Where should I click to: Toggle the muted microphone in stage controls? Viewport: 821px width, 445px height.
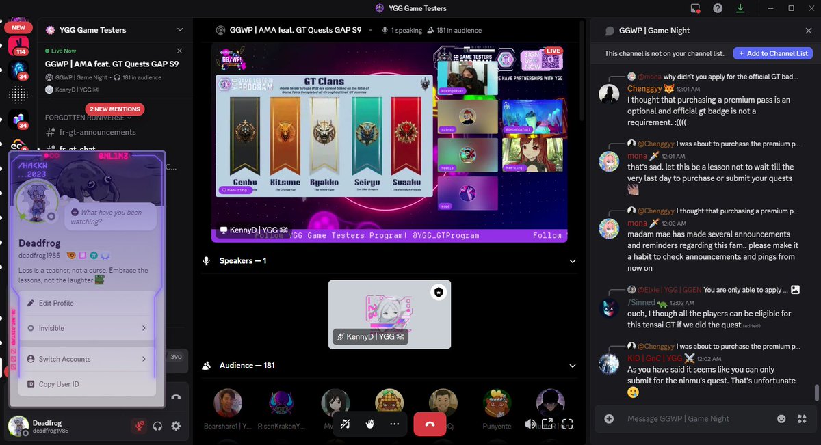[x=346, y=424]
